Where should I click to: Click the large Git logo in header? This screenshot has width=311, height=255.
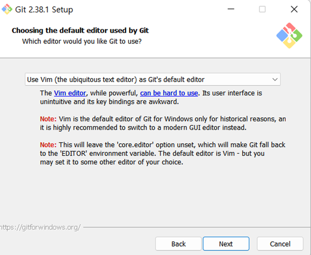pyautogui.click(x=289, y=35)
